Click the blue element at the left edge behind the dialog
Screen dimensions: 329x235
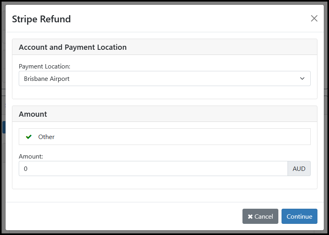(4, 127)
